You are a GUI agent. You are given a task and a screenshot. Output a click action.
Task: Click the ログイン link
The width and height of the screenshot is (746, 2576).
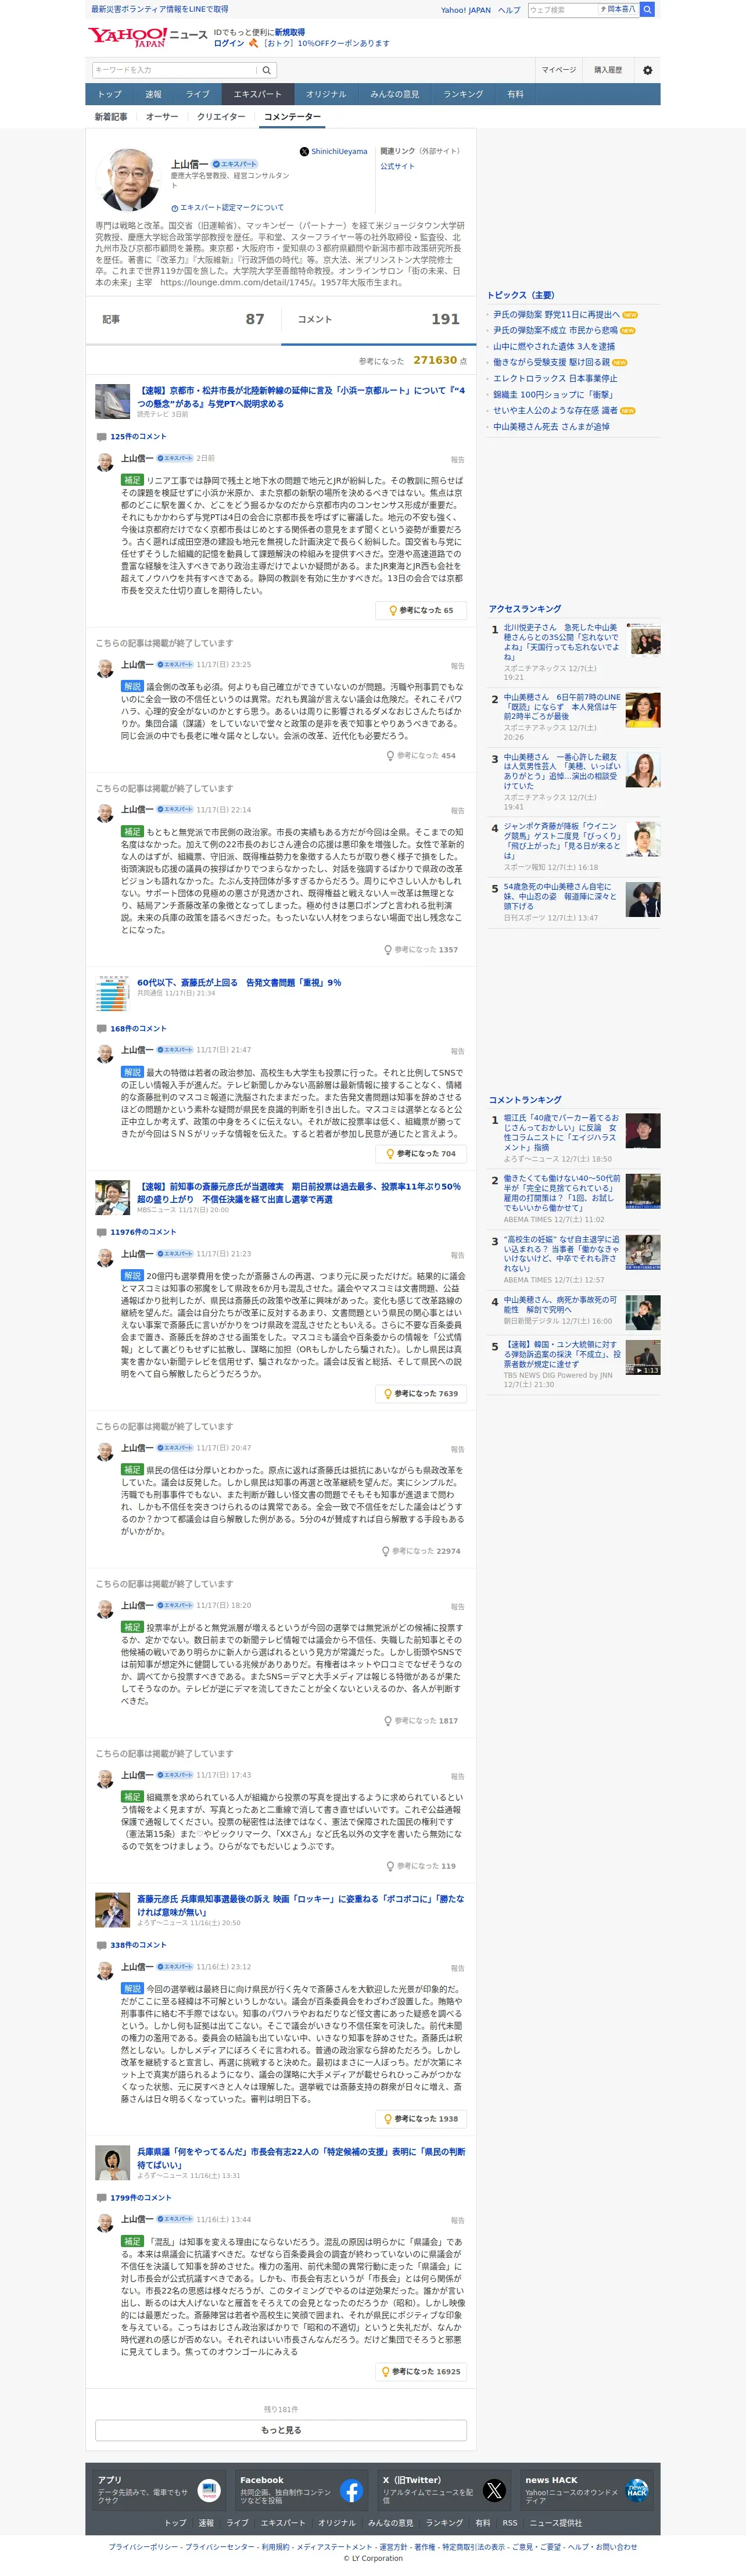(x=229, y=43)
